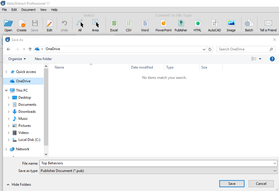Expand the Network tree node
The image size is (279, 191).
tap(6, 149)
